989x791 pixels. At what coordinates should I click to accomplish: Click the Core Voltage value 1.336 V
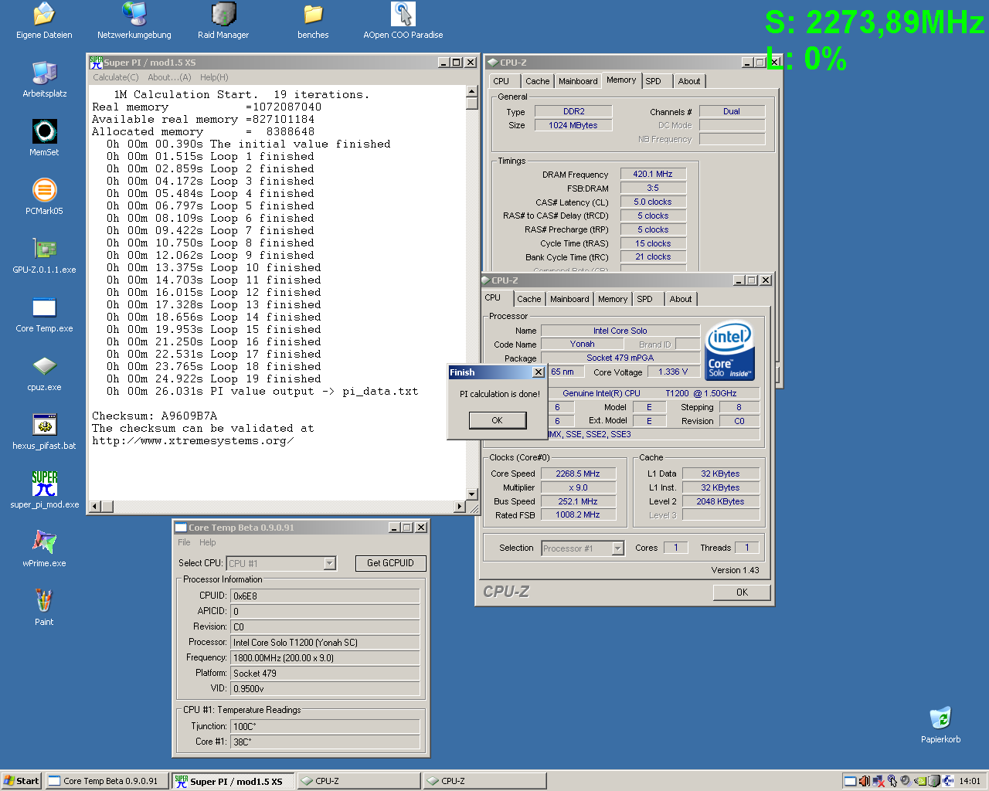673,372
